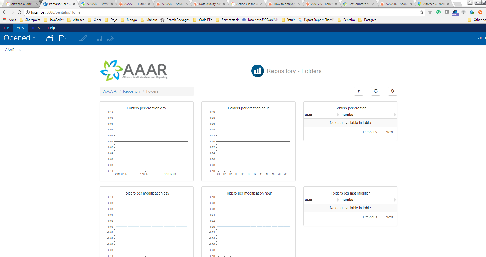486x257 pixels.
Task: Open the Chrome Apps shortcut
Action: (x=9, y=20)
